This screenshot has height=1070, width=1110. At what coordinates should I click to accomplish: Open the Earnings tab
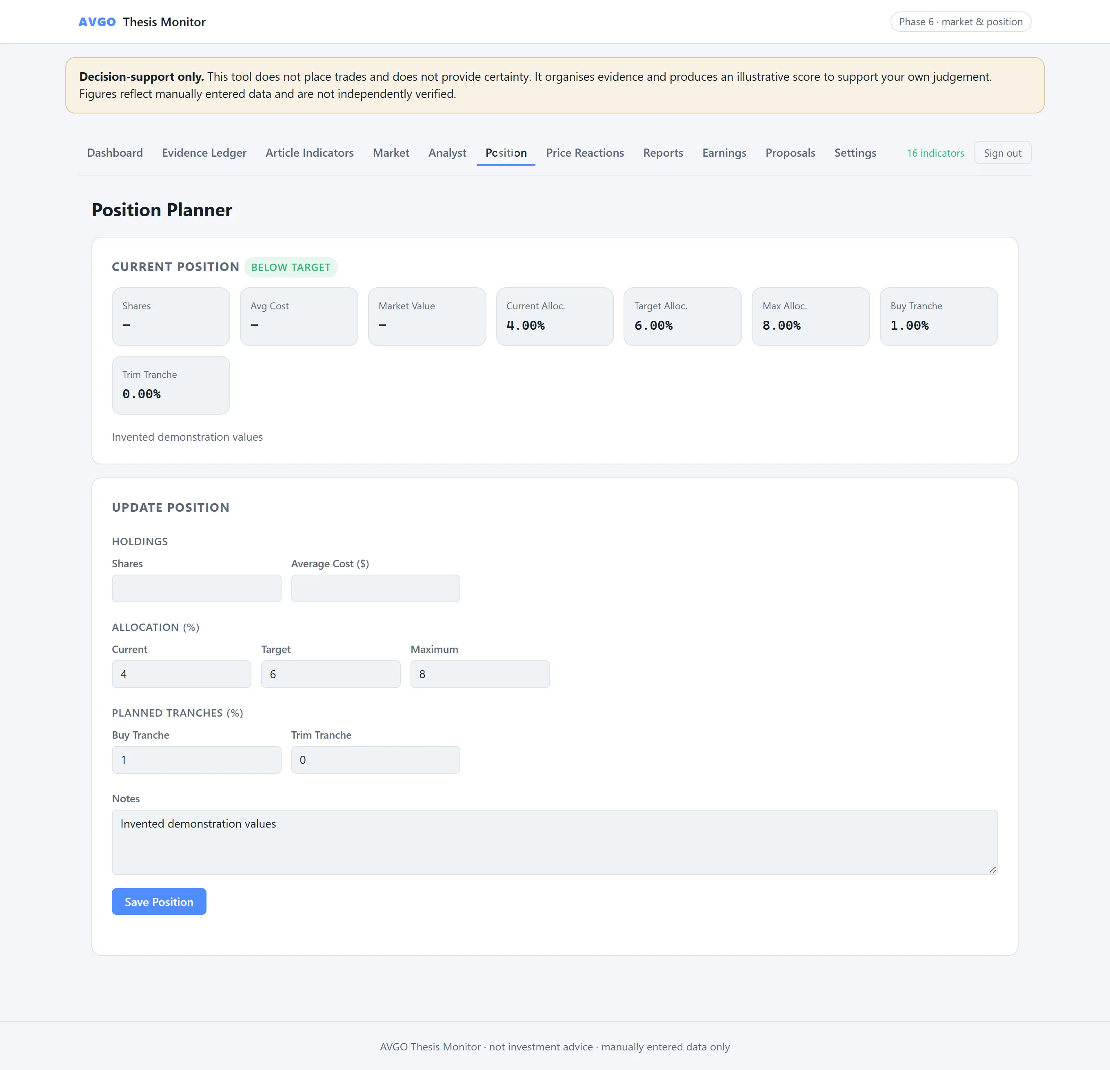tap(724, 153)
